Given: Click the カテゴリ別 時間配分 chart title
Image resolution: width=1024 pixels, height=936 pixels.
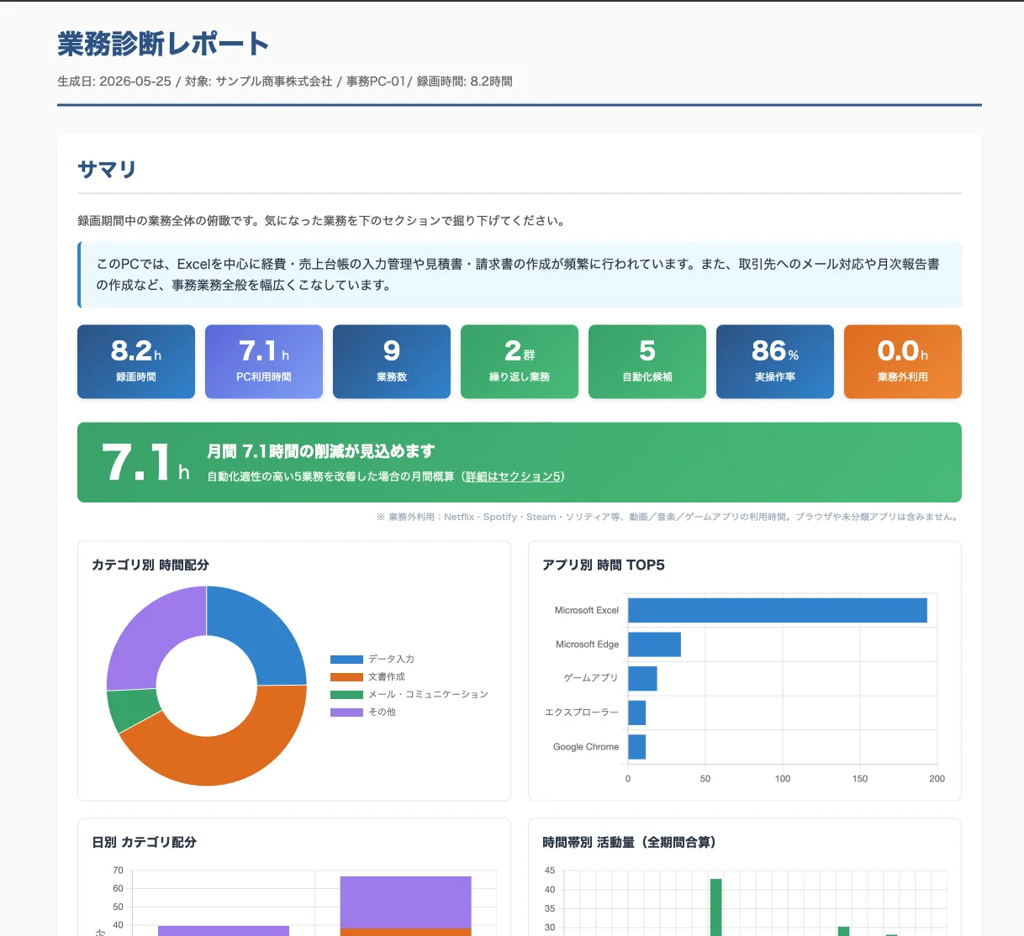Looking at the screenshot, I should (x=150, y=565).
